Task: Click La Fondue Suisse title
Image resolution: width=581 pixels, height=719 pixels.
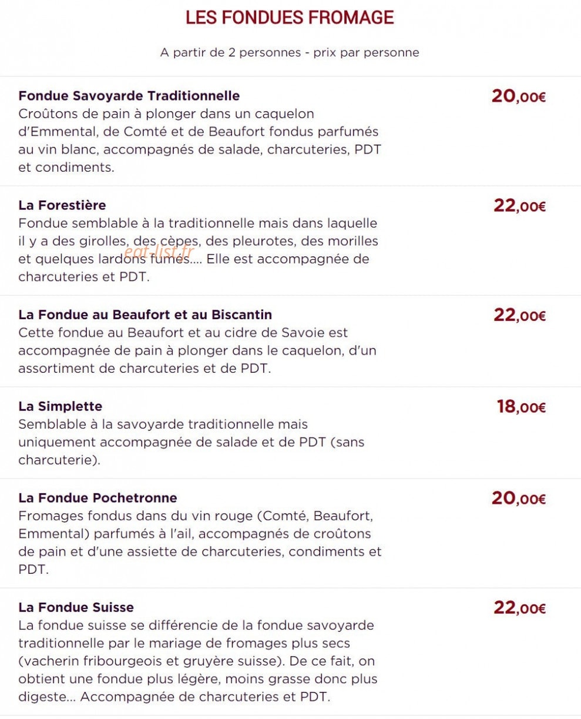Action: pyautogui.click(x=76, y=607)
